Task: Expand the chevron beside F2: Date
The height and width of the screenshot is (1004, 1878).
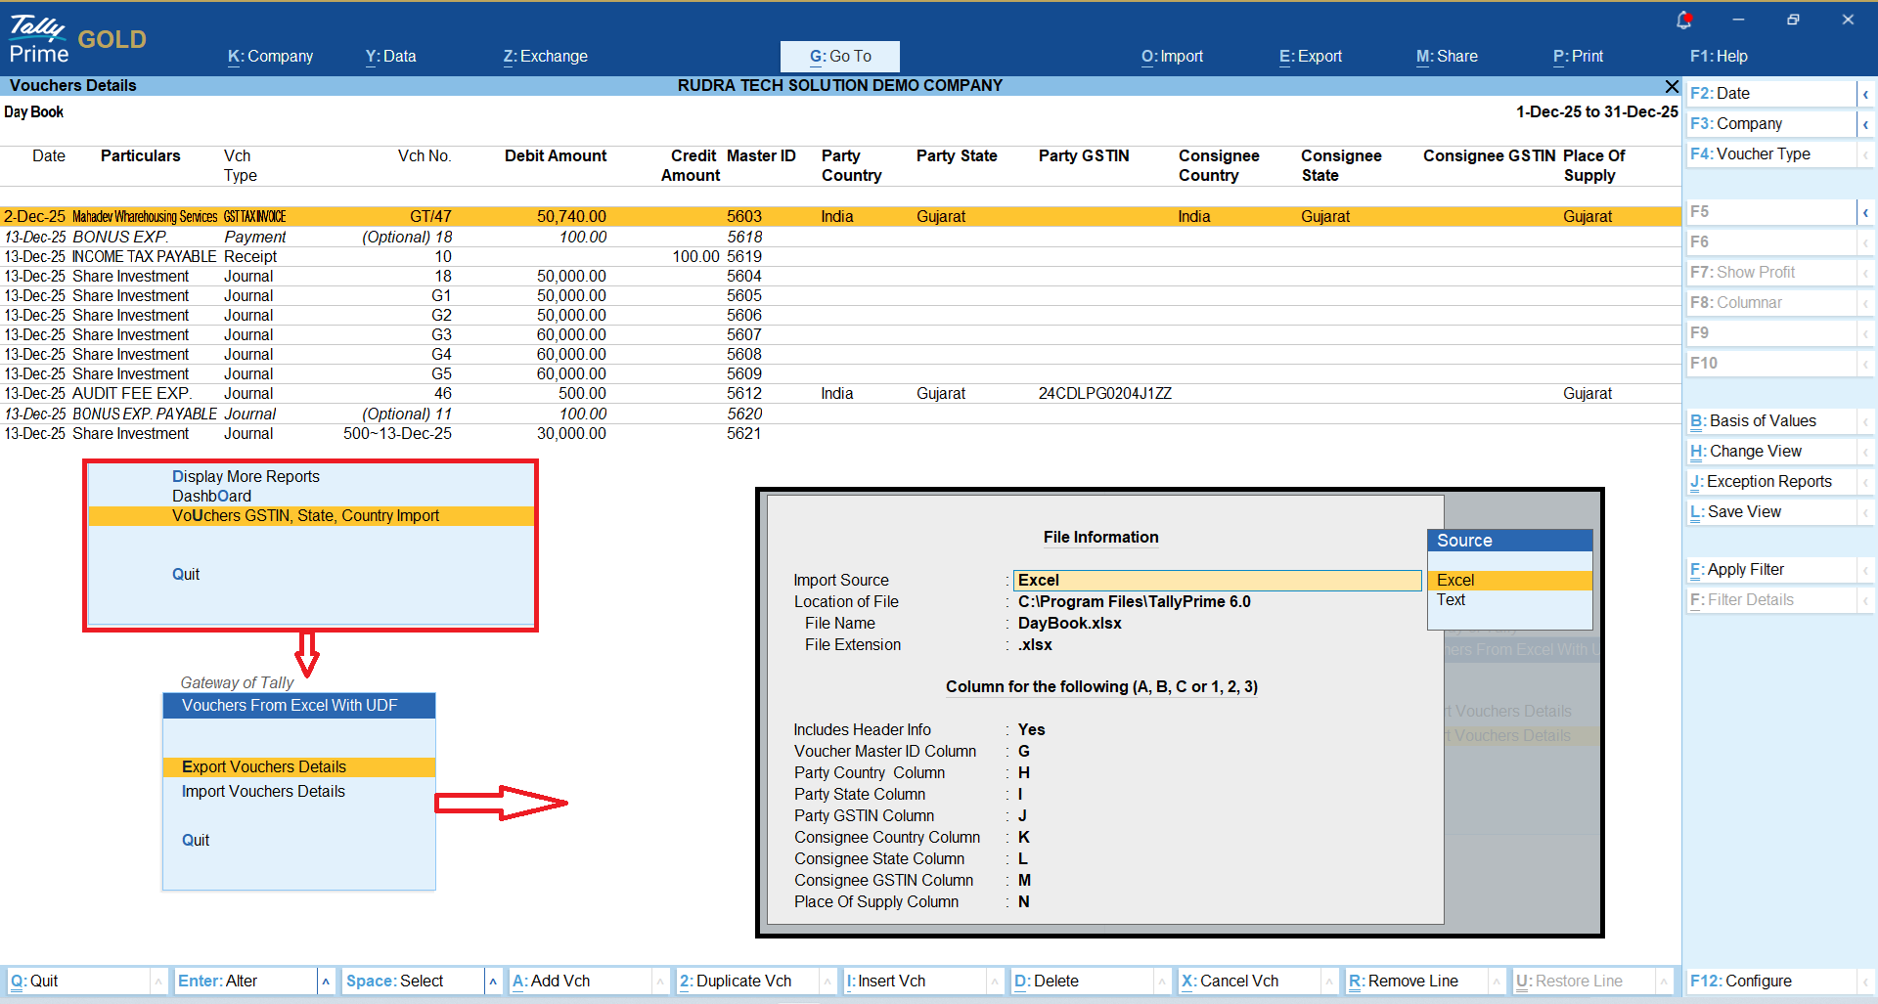Action: coord(1865,94)
